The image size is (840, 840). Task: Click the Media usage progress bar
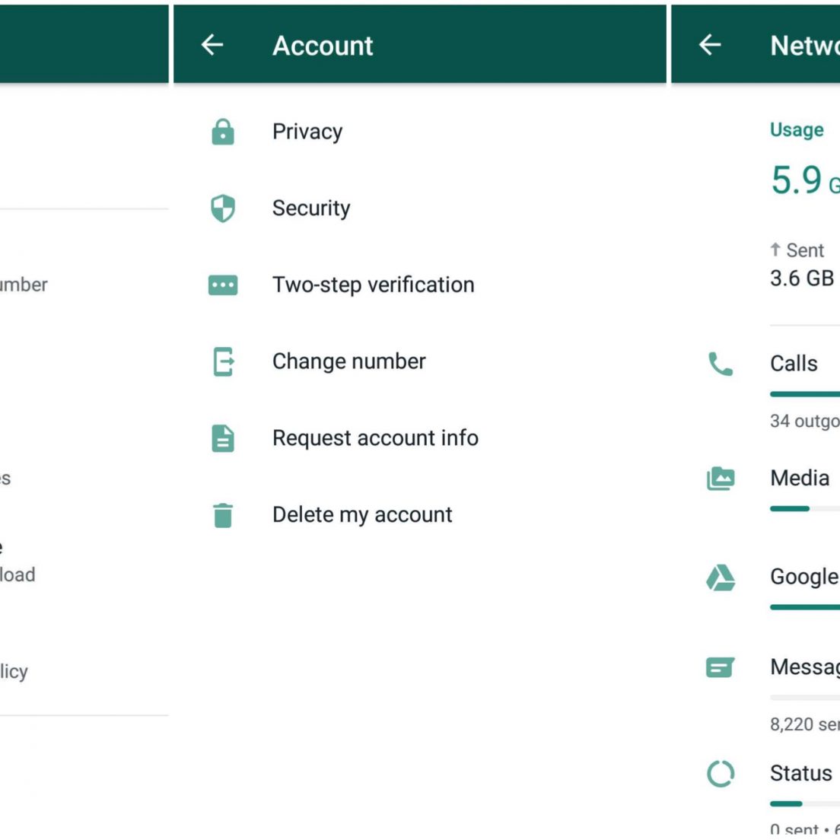803,508
